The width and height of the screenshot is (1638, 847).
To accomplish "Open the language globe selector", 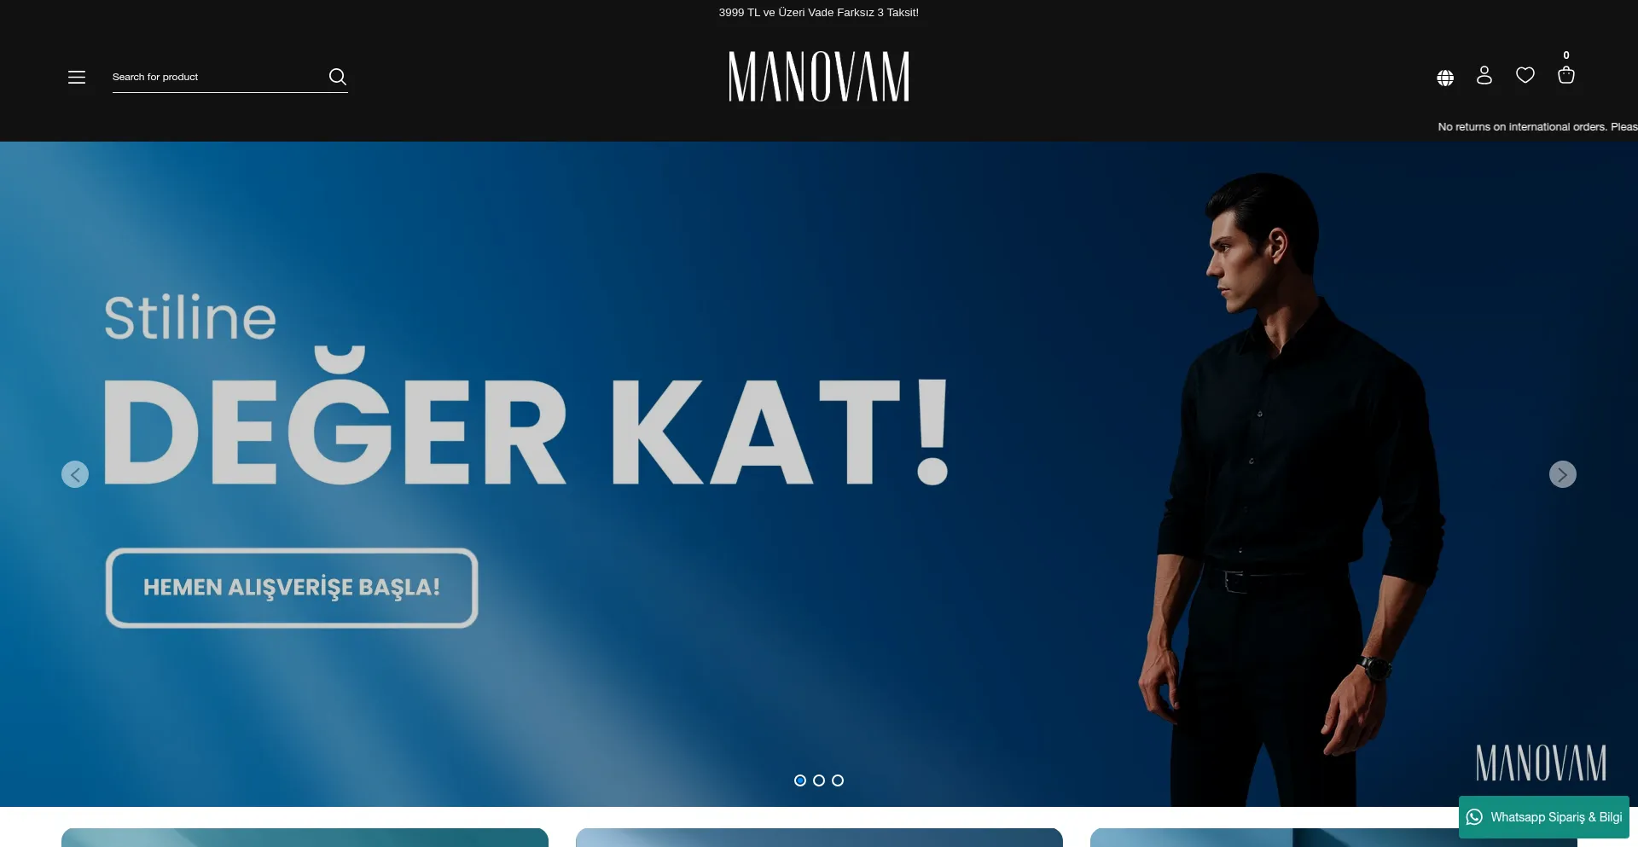I will click(x=1445, y=78).
